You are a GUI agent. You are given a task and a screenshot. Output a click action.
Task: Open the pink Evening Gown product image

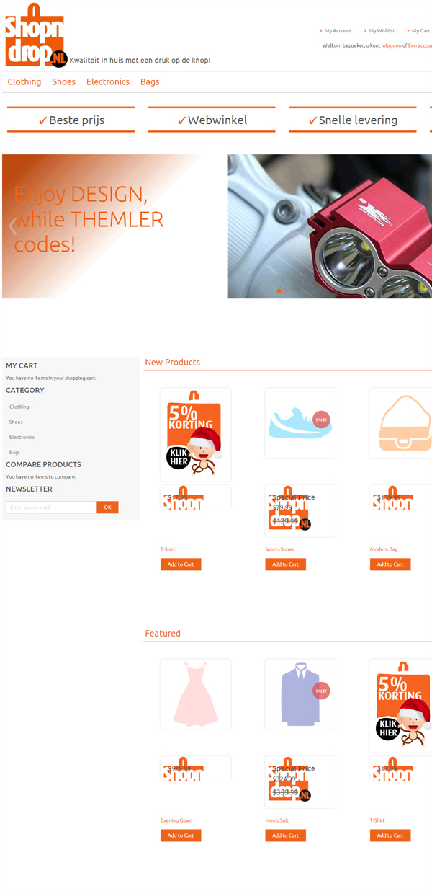196,694
